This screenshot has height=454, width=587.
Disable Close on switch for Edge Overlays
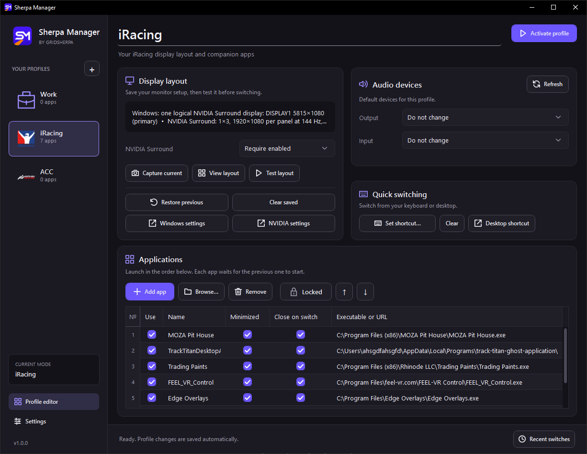pyautogui.click(x=301, y=398)
